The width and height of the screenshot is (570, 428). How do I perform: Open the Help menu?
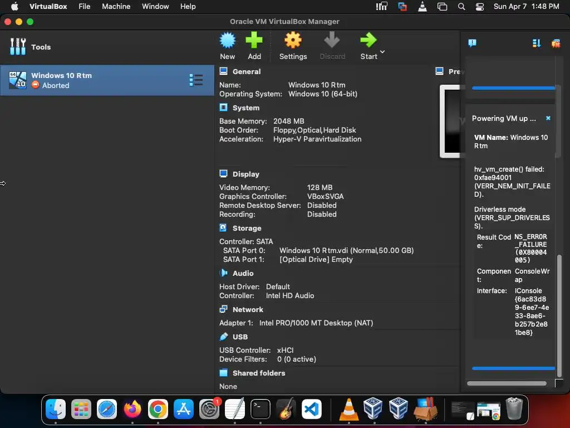pos(188,6)
